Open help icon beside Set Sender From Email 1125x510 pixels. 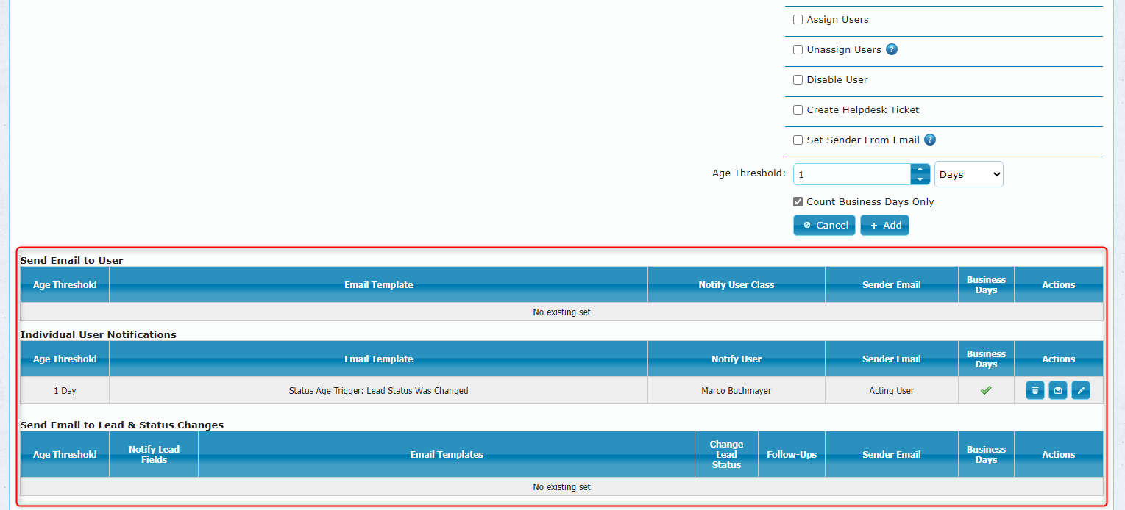click(x=930, y=140)
